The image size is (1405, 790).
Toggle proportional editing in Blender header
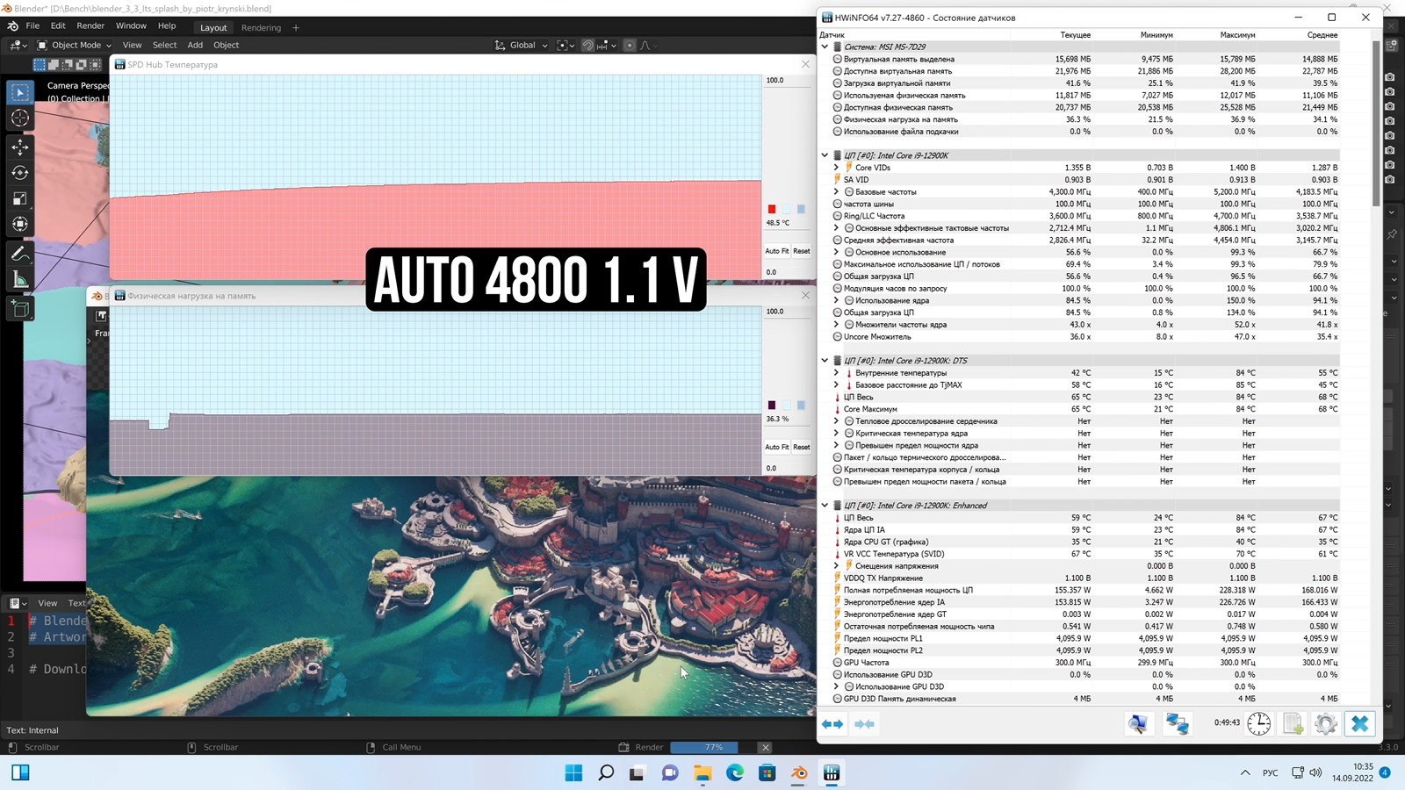630,45
